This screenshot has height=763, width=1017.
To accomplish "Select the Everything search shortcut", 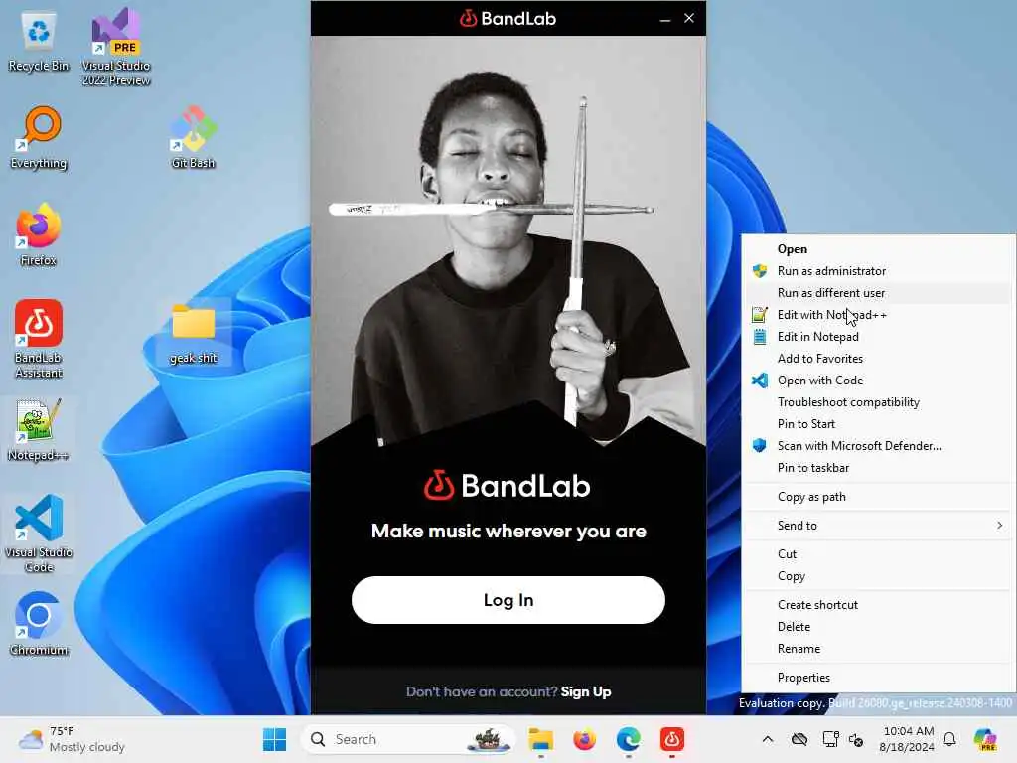I will point(39,138).
